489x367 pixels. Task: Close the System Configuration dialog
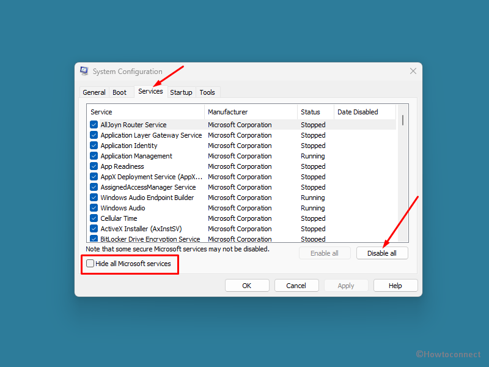tap(413, 71)
